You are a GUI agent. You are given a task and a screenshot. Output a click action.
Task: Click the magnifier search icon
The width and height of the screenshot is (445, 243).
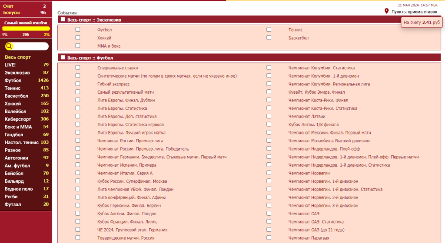tap(9, 46)
